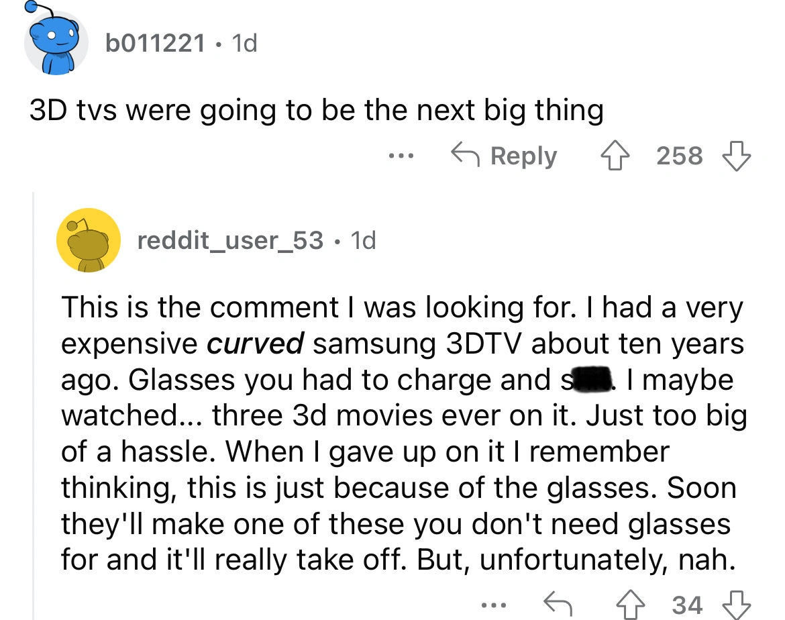Downvote the b011221 comment
Screen dimensions: 785x620
point(736,156)
